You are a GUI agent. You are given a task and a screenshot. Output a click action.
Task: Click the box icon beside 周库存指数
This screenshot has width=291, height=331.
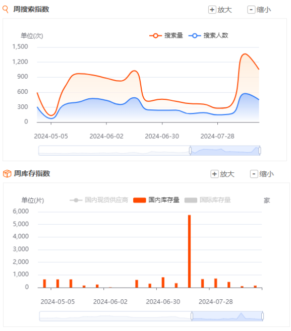[7, 173]
